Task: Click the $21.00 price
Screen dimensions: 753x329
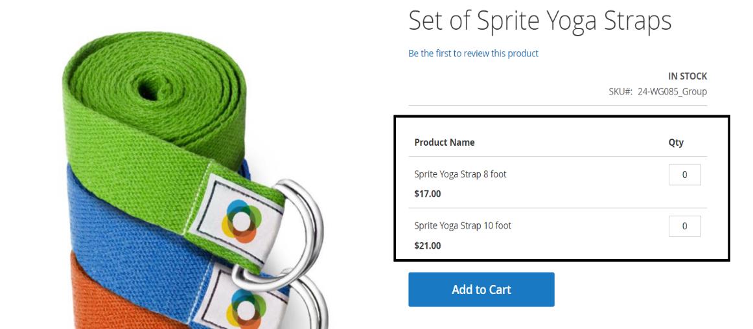Action: [x=427, y=245]
